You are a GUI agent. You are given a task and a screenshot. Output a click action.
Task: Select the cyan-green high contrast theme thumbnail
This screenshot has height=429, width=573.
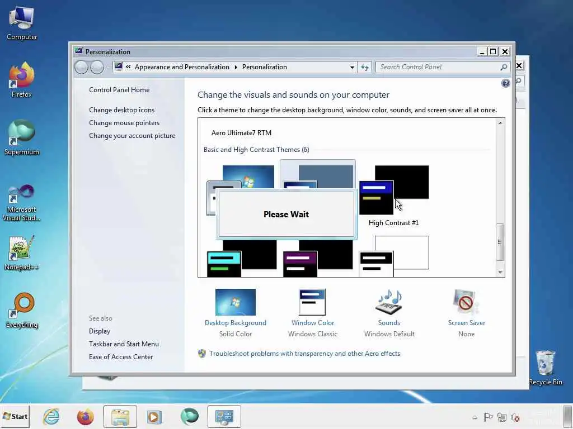point(242,258)
